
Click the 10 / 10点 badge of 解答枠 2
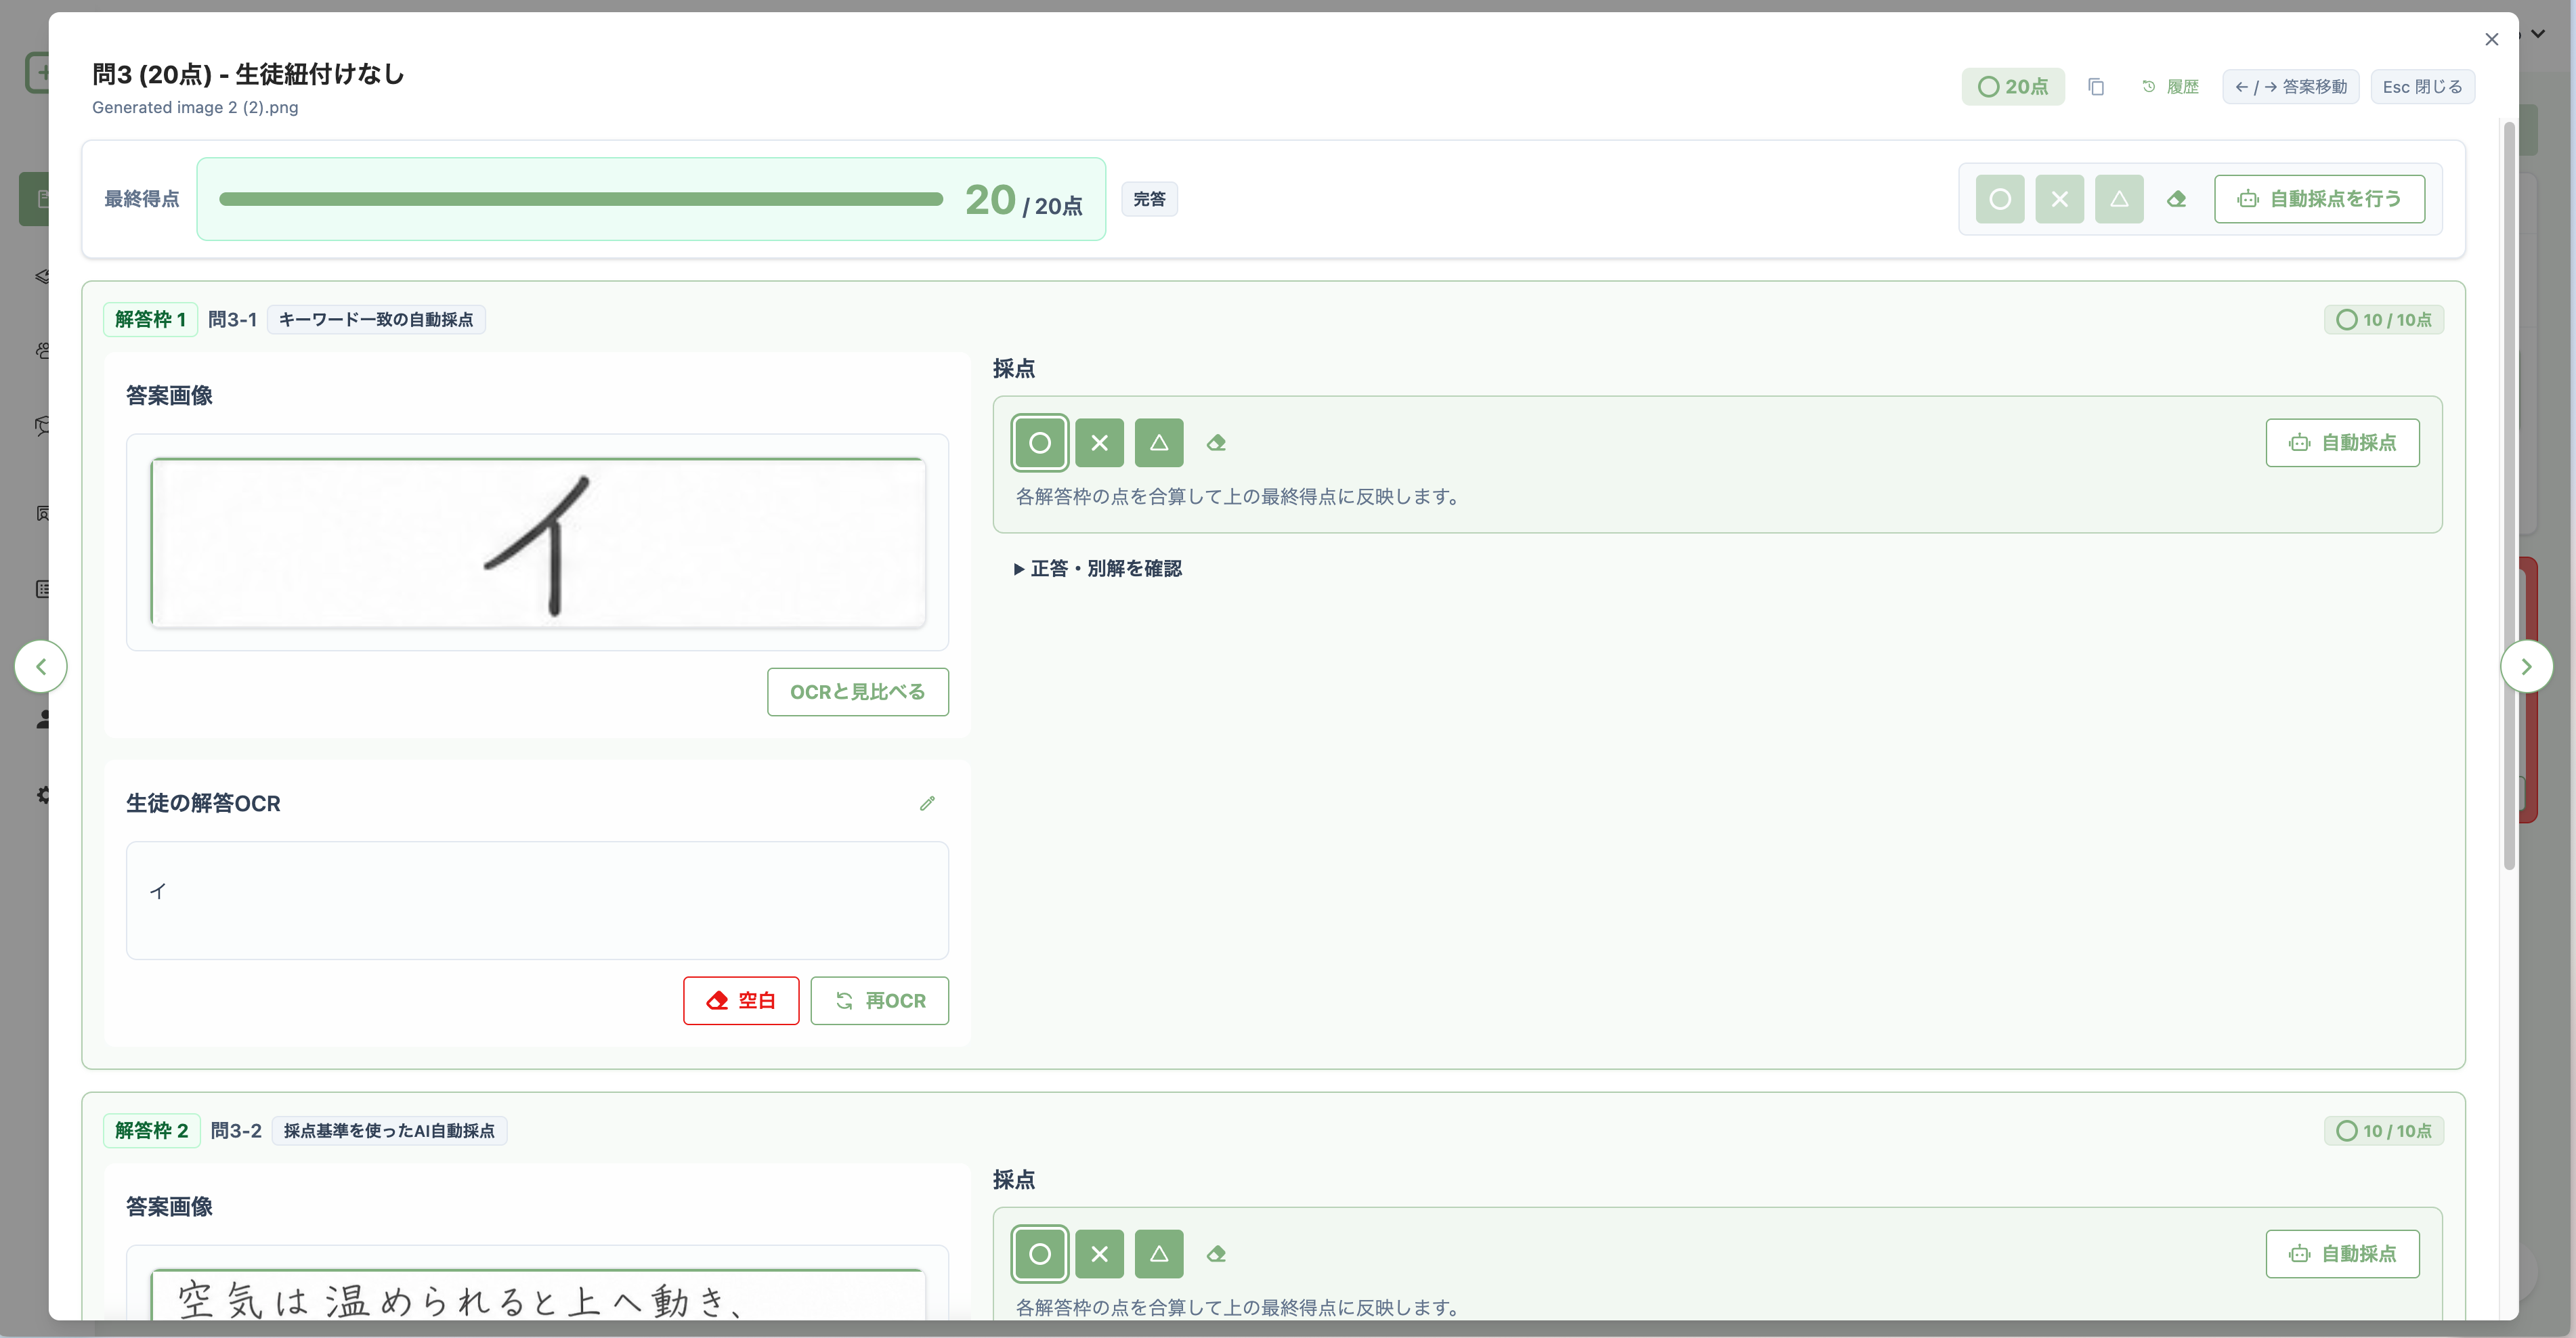2384,1131
